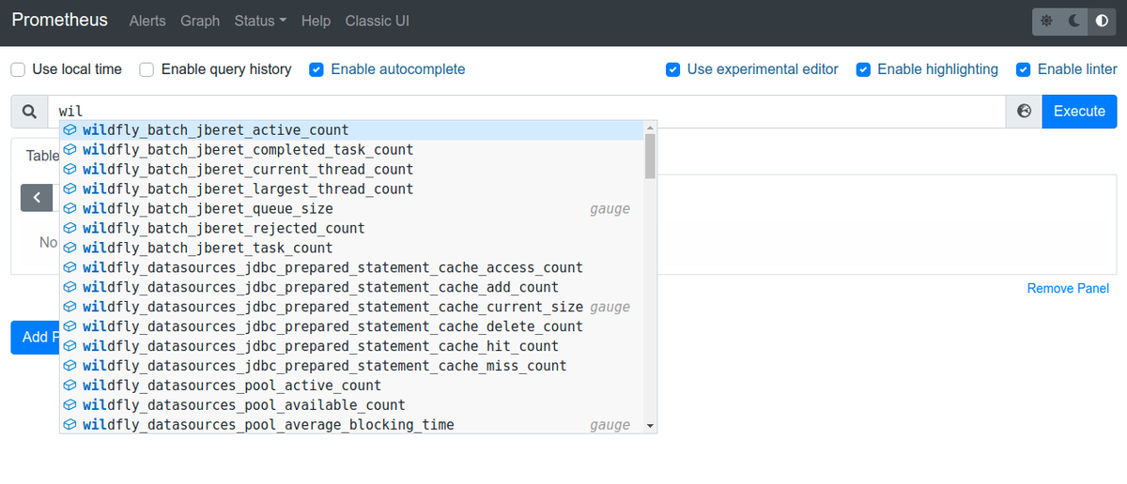Click the search magnifier icon beside query box
1127x484 pixels.
(x=29, y=112)
